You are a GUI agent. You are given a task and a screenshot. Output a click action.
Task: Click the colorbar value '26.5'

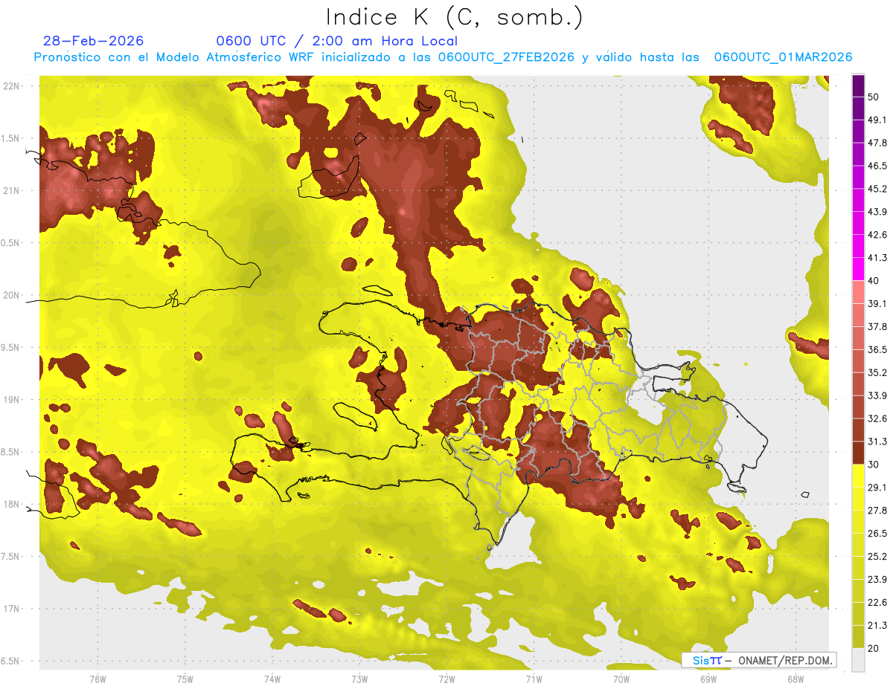click(877, 534)
